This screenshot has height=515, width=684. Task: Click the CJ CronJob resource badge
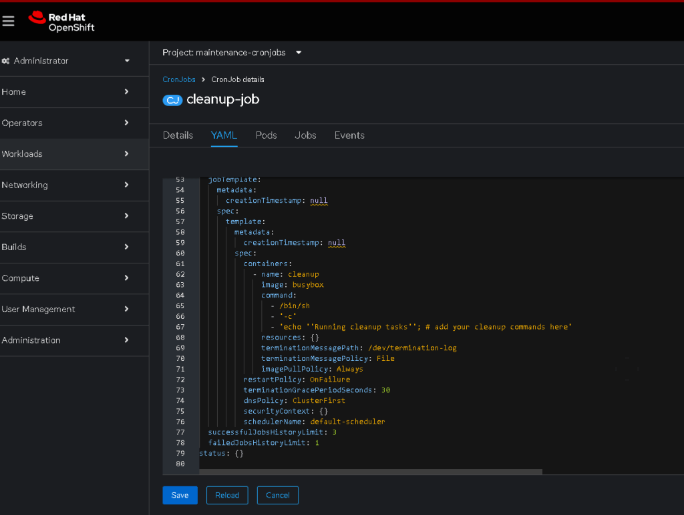pos(172,100)
